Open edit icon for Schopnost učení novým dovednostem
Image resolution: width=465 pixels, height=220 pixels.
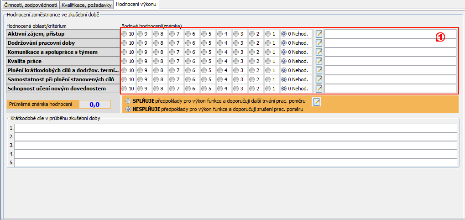point(319,89)
